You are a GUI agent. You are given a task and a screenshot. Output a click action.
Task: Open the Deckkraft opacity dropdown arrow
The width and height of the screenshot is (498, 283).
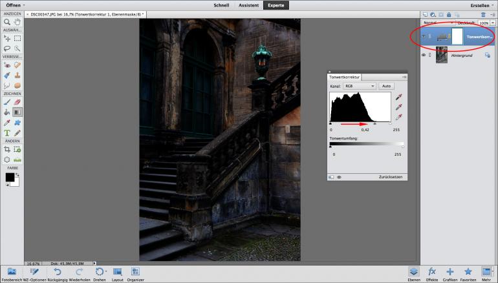pos(493,23)
